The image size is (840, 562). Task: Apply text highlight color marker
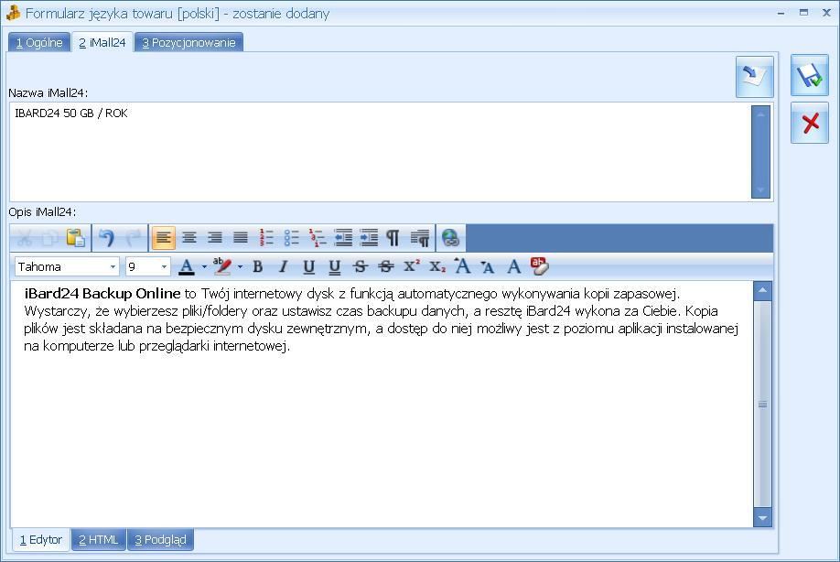[x=222, y=266]
